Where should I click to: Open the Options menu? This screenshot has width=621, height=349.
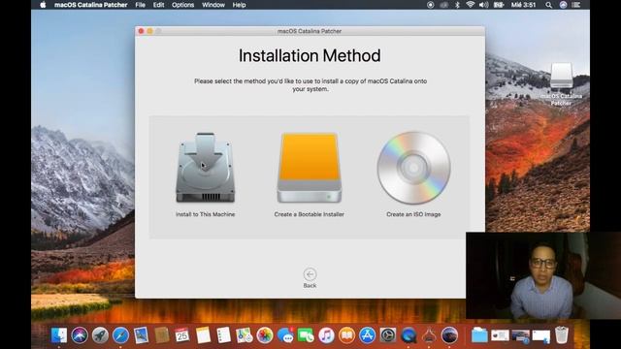183,5
